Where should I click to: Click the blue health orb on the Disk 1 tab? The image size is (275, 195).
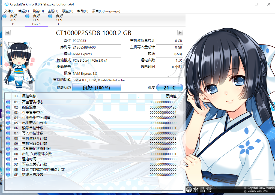coord(27,16)
